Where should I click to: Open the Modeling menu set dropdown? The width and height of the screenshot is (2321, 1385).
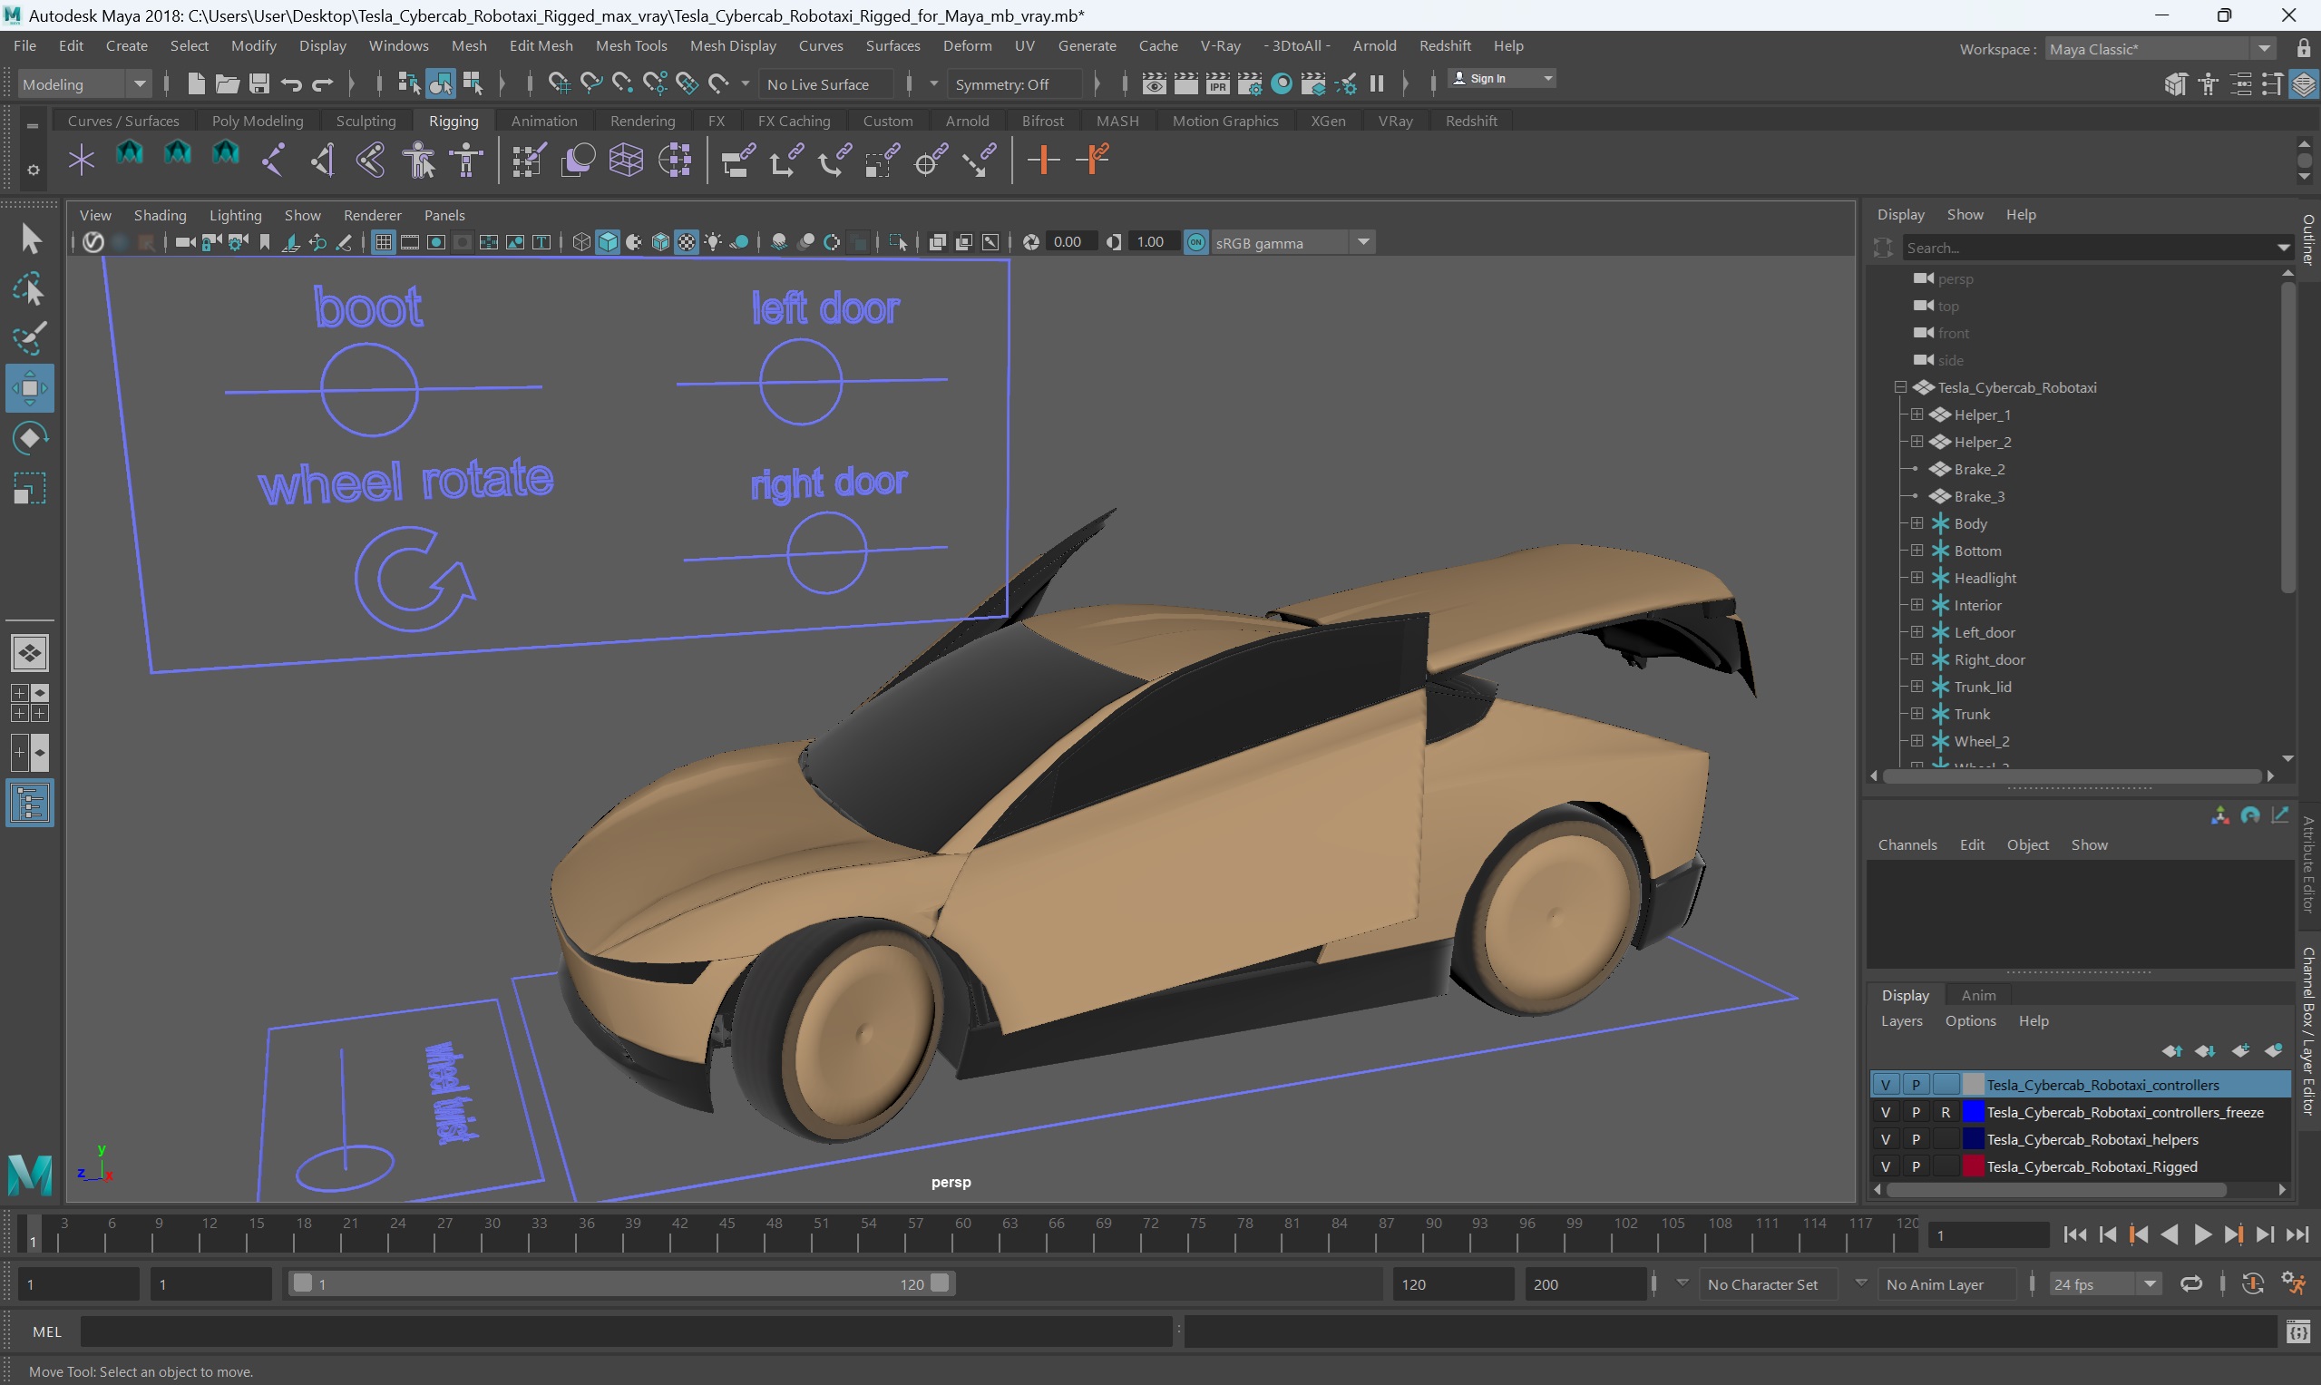[84, 84]
